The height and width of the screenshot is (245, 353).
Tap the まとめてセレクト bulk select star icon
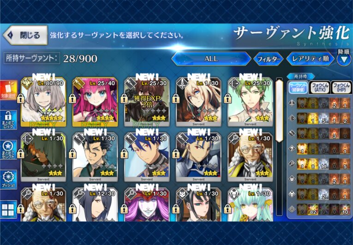coord(9,150)
